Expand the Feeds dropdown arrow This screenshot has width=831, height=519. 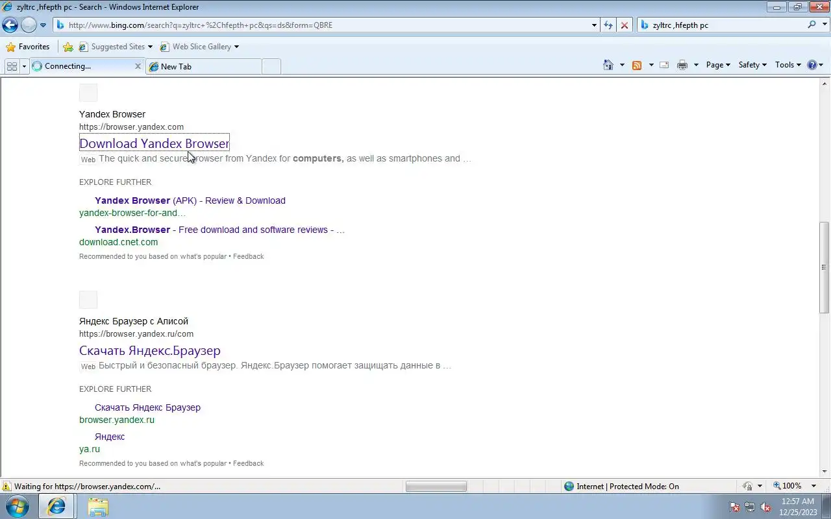[x=651, y=65]
